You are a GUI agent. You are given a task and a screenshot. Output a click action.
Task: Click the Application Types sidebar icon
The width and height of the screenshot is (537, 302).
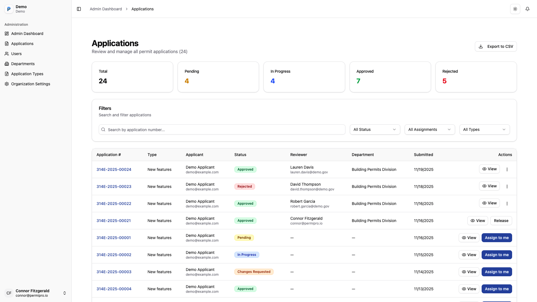(7, 74)
